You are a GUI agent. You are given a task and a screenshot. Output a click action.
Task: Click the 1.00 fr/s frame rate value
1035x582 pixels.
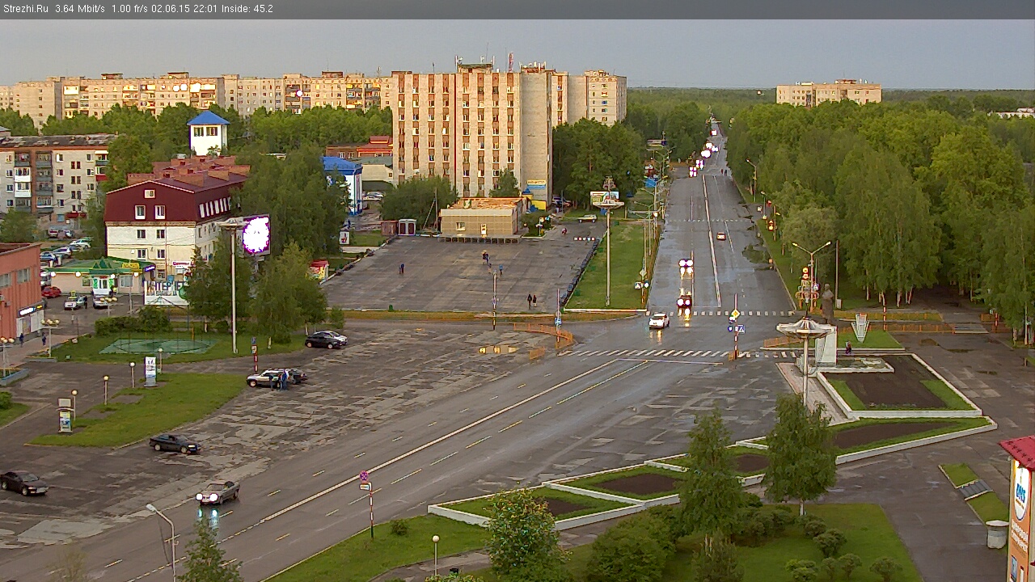coord(129,9)
